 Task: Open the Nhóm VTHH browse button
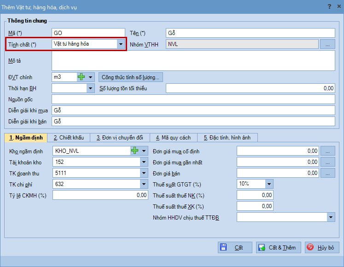coord(327,44)
